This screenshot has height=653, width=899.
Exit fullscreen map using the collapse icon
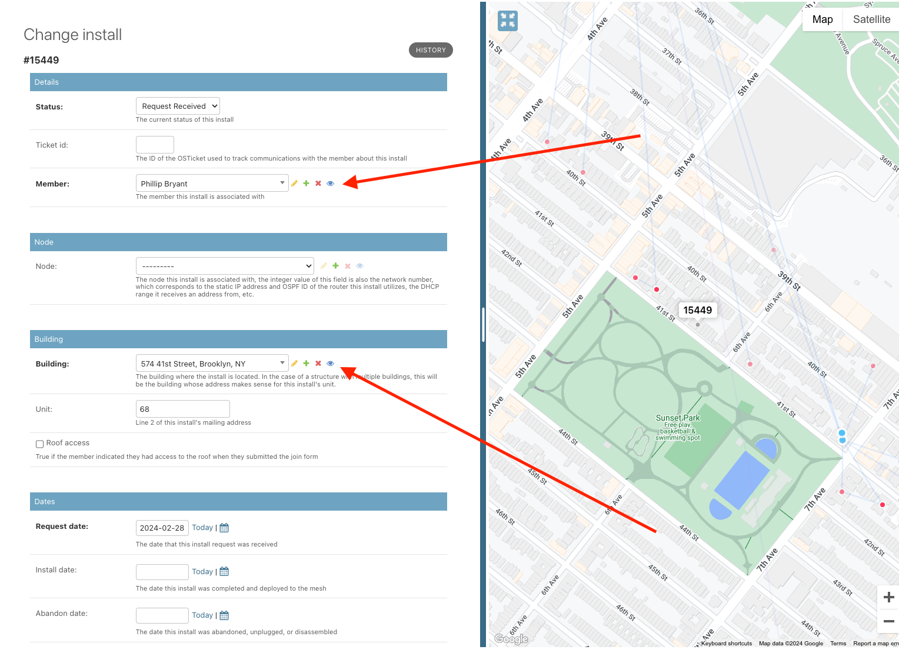507,21
